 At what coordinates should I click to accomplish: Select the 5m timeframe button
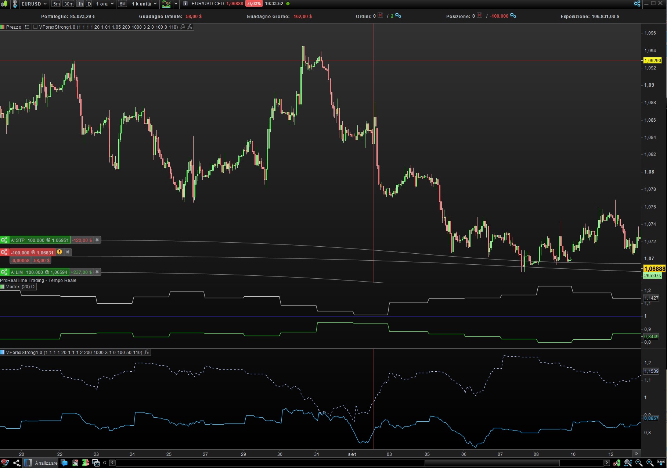(x=56, y=4)
